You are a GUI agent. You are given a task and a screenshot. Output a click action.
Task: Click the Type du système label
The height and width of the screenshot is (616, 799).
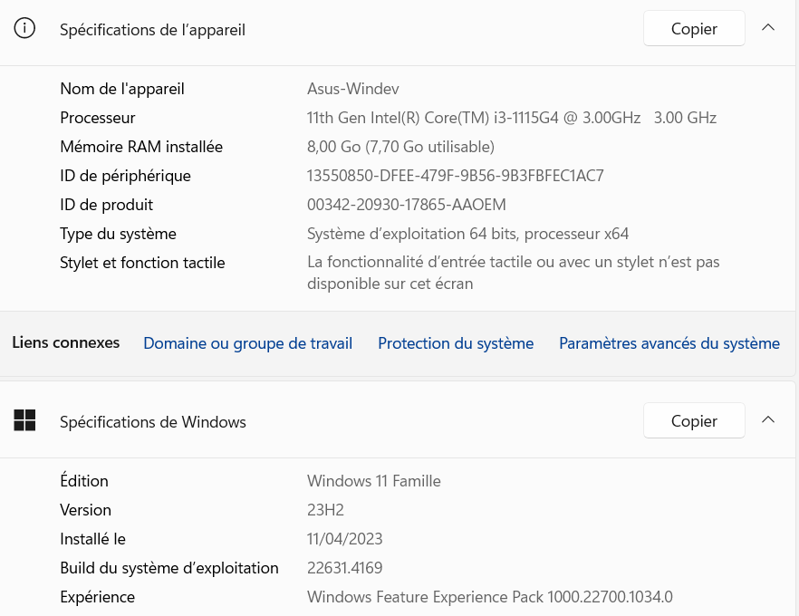[118, 234]
